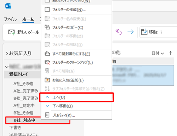Click the new mail envelope icon
177x136 pixels.
[11, 32]
